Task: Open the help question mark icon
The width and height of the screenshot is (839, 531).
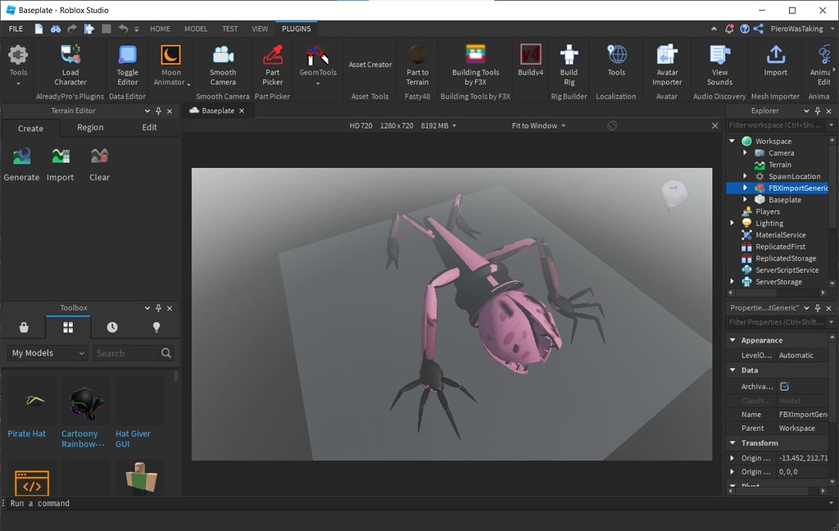Action: tap(744, 29)
